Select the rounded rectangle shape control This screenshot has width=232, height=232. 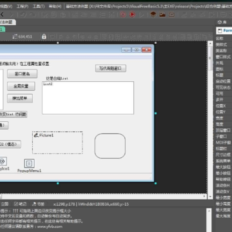click(x=110, y=146)
